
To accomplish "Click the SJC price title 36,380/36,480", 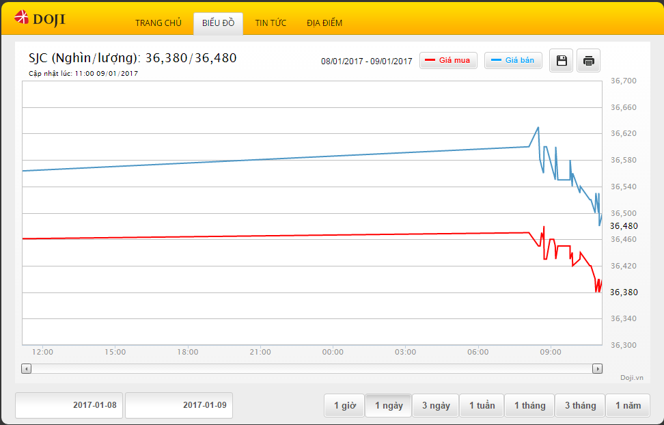I will (133, 58).
